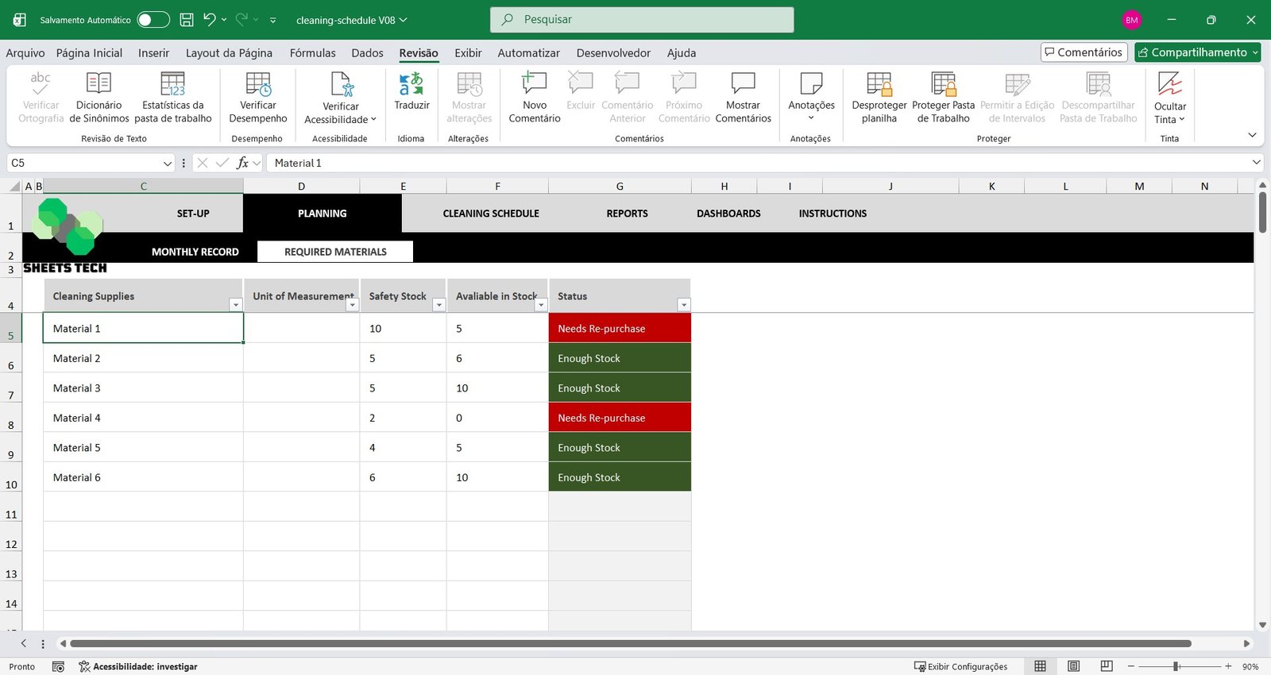Click Desproteger planilha icon

click(879, 84)
